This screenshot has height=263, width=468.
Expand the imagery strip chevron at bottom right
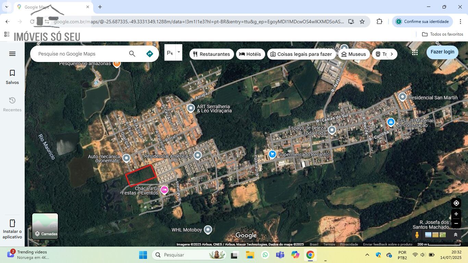(x=456, y=235)
